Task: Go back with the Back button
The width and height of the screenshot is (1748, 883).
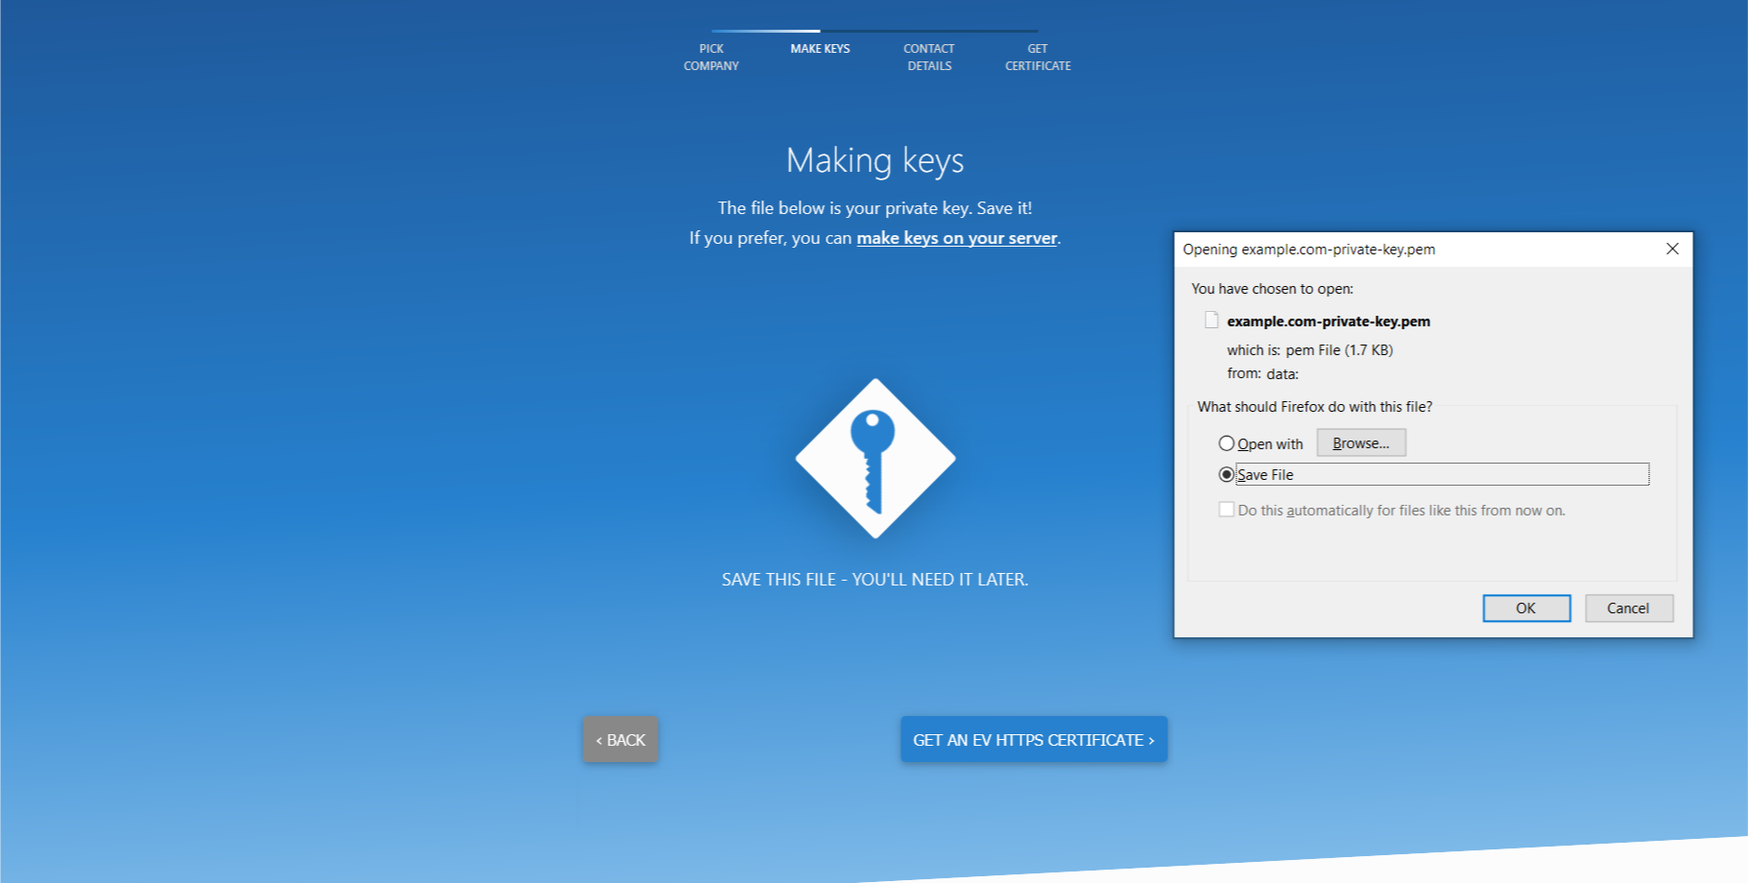Action: [x=620, y=739]
